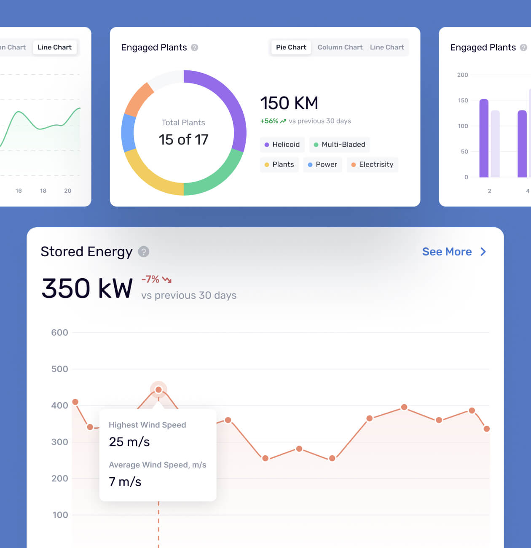Click the orange Electricity legend dot
The image size is (531, 548).
tap(354, 165)
